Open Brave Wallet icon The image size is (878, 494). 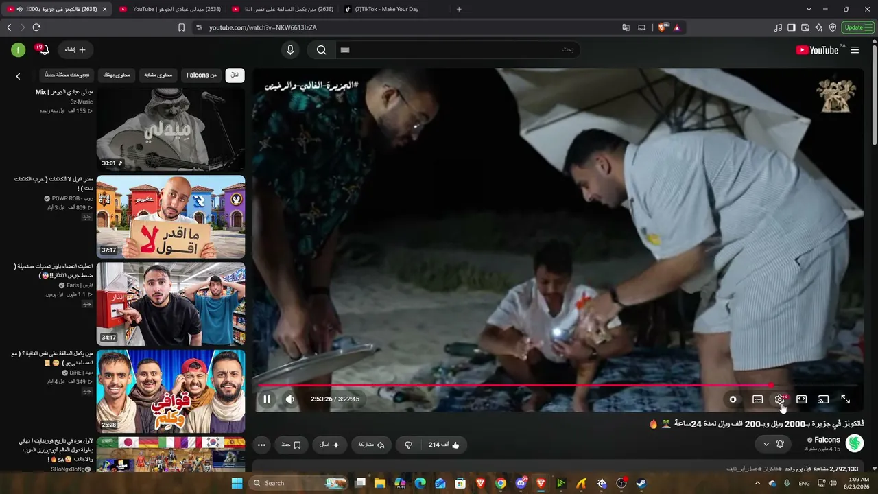[x=805, y=27]
